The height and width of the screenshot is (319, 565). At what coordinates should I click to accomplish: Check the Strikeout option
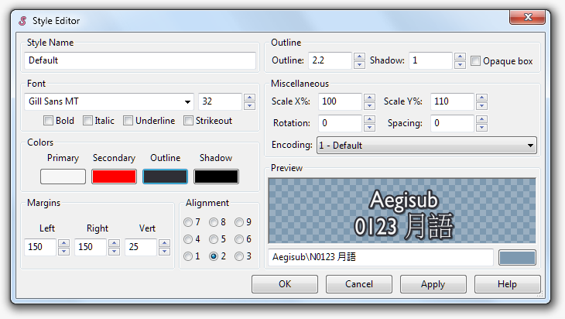(189, 121)
